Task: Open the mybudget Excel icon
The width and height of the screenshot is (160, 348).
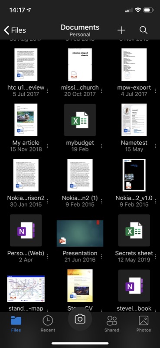Action: click(x=80, y=120)
